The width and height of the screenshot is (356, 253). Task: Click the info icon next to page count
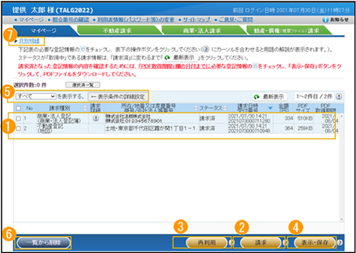click(340, 95)
